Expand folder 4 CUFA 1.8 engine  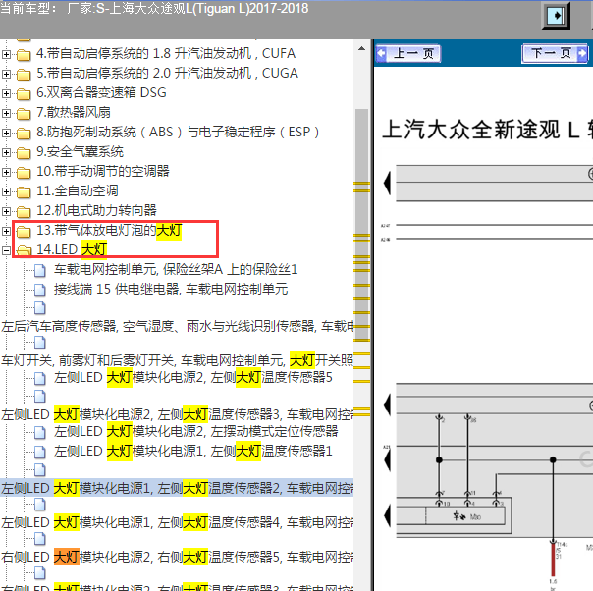pos(6,54)
